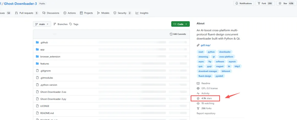Open the Ghost-Downloader-3.py file
This screenshot has height=120, width=297.
[x=53, y=99]
